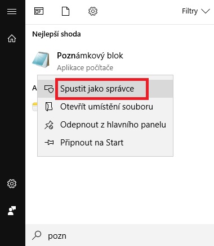Open Settings gear in left sidebar

[x=12, y=184]
